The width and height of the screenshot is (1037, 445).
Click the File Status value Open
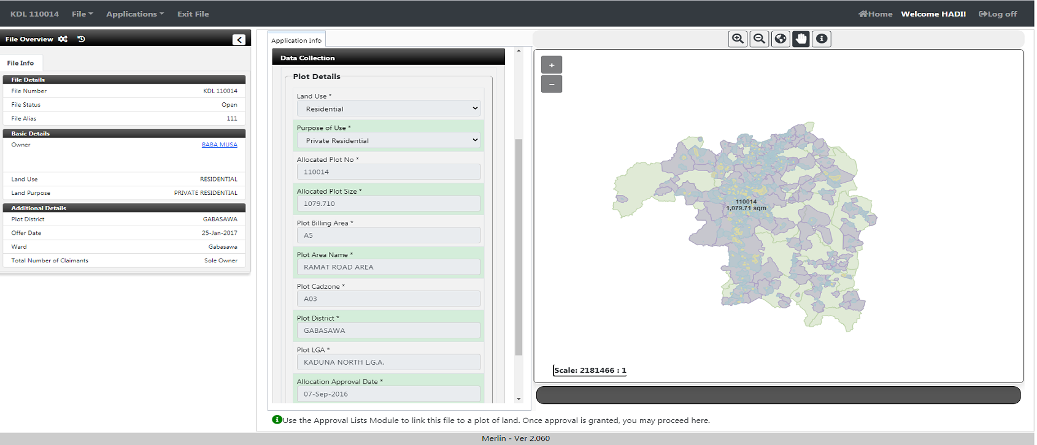point(229,105)
